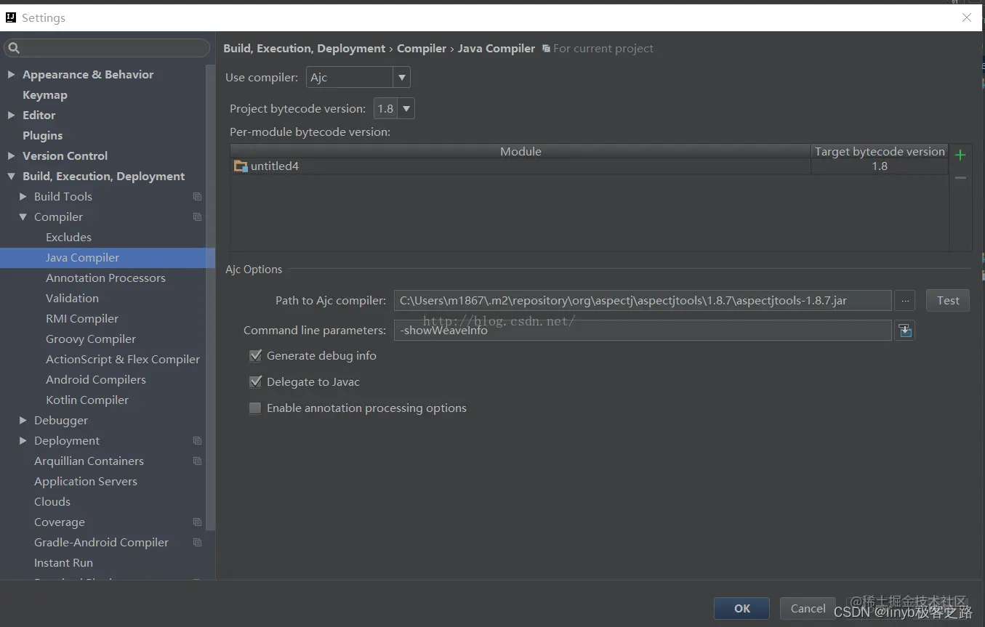The width and height of the screenshot is (985, 627).
Task: Select Clouds in settings tree
Action: [x=52, y=502]
